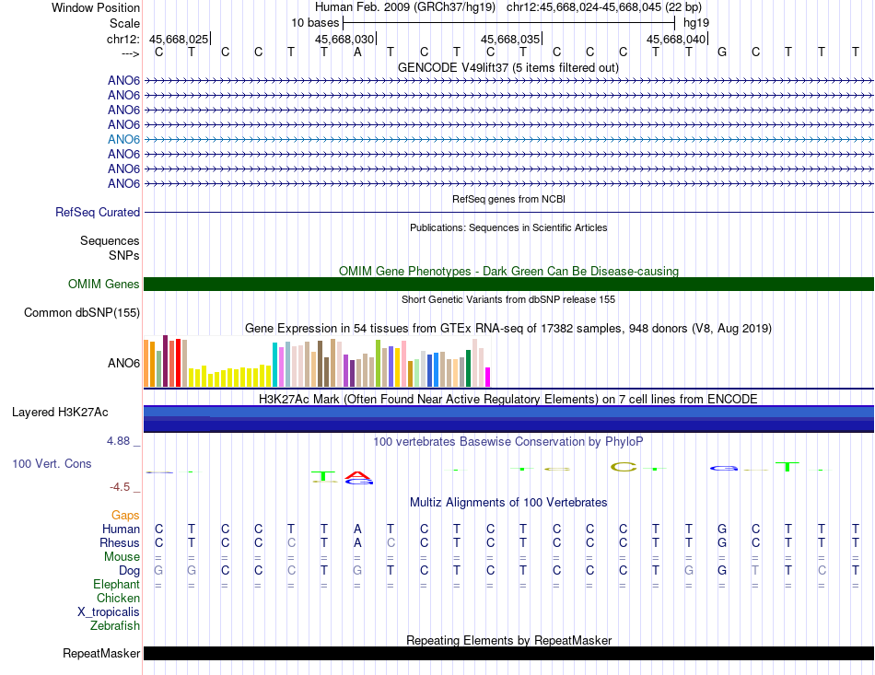
Task: Click the hg19 label beside the scale bar
Action: 696,23
